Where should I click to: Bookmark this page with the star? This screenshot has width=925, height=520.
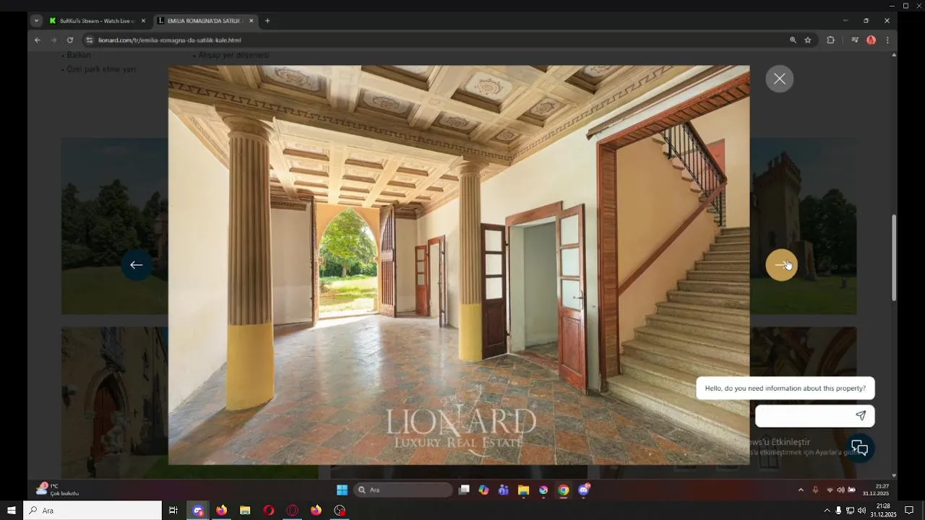[x=808, y=40]
